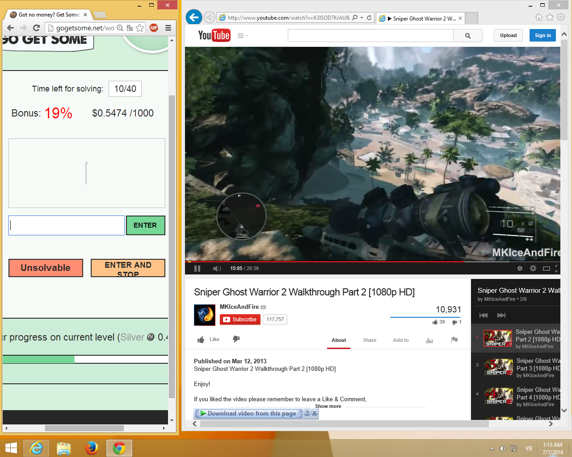
Task: Close the Download video bar
Action: click(314, 413)
